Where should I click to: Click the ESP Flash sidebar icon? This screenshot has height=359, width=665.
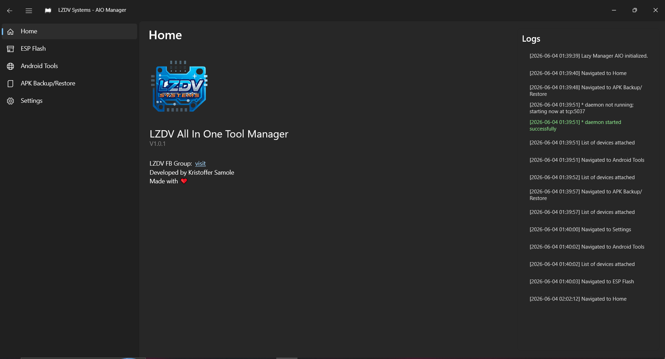click(x=10, y=49)
